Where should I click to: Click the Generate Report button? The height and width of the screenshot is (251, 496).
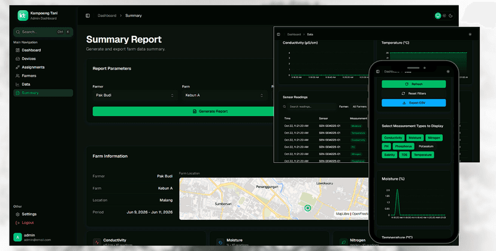click(183, 111)
